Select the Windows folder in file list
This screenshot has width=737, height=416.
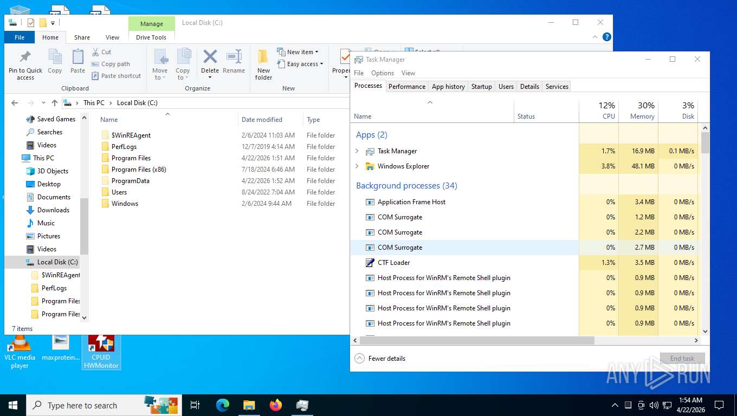click(125, 204)
